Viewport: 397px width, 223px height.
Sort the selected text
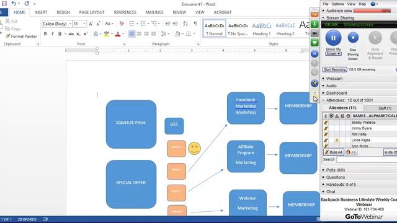(x=185, y=24)
